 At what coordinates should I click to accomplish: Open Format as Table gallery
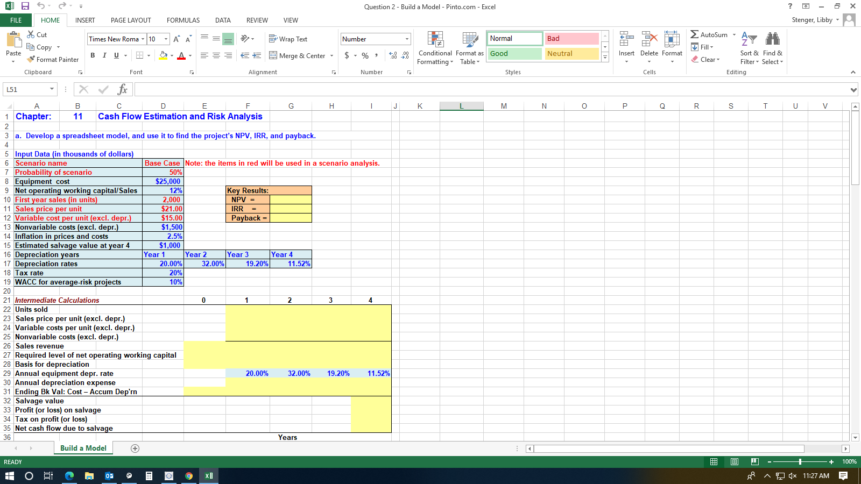(x=470, y=48)
